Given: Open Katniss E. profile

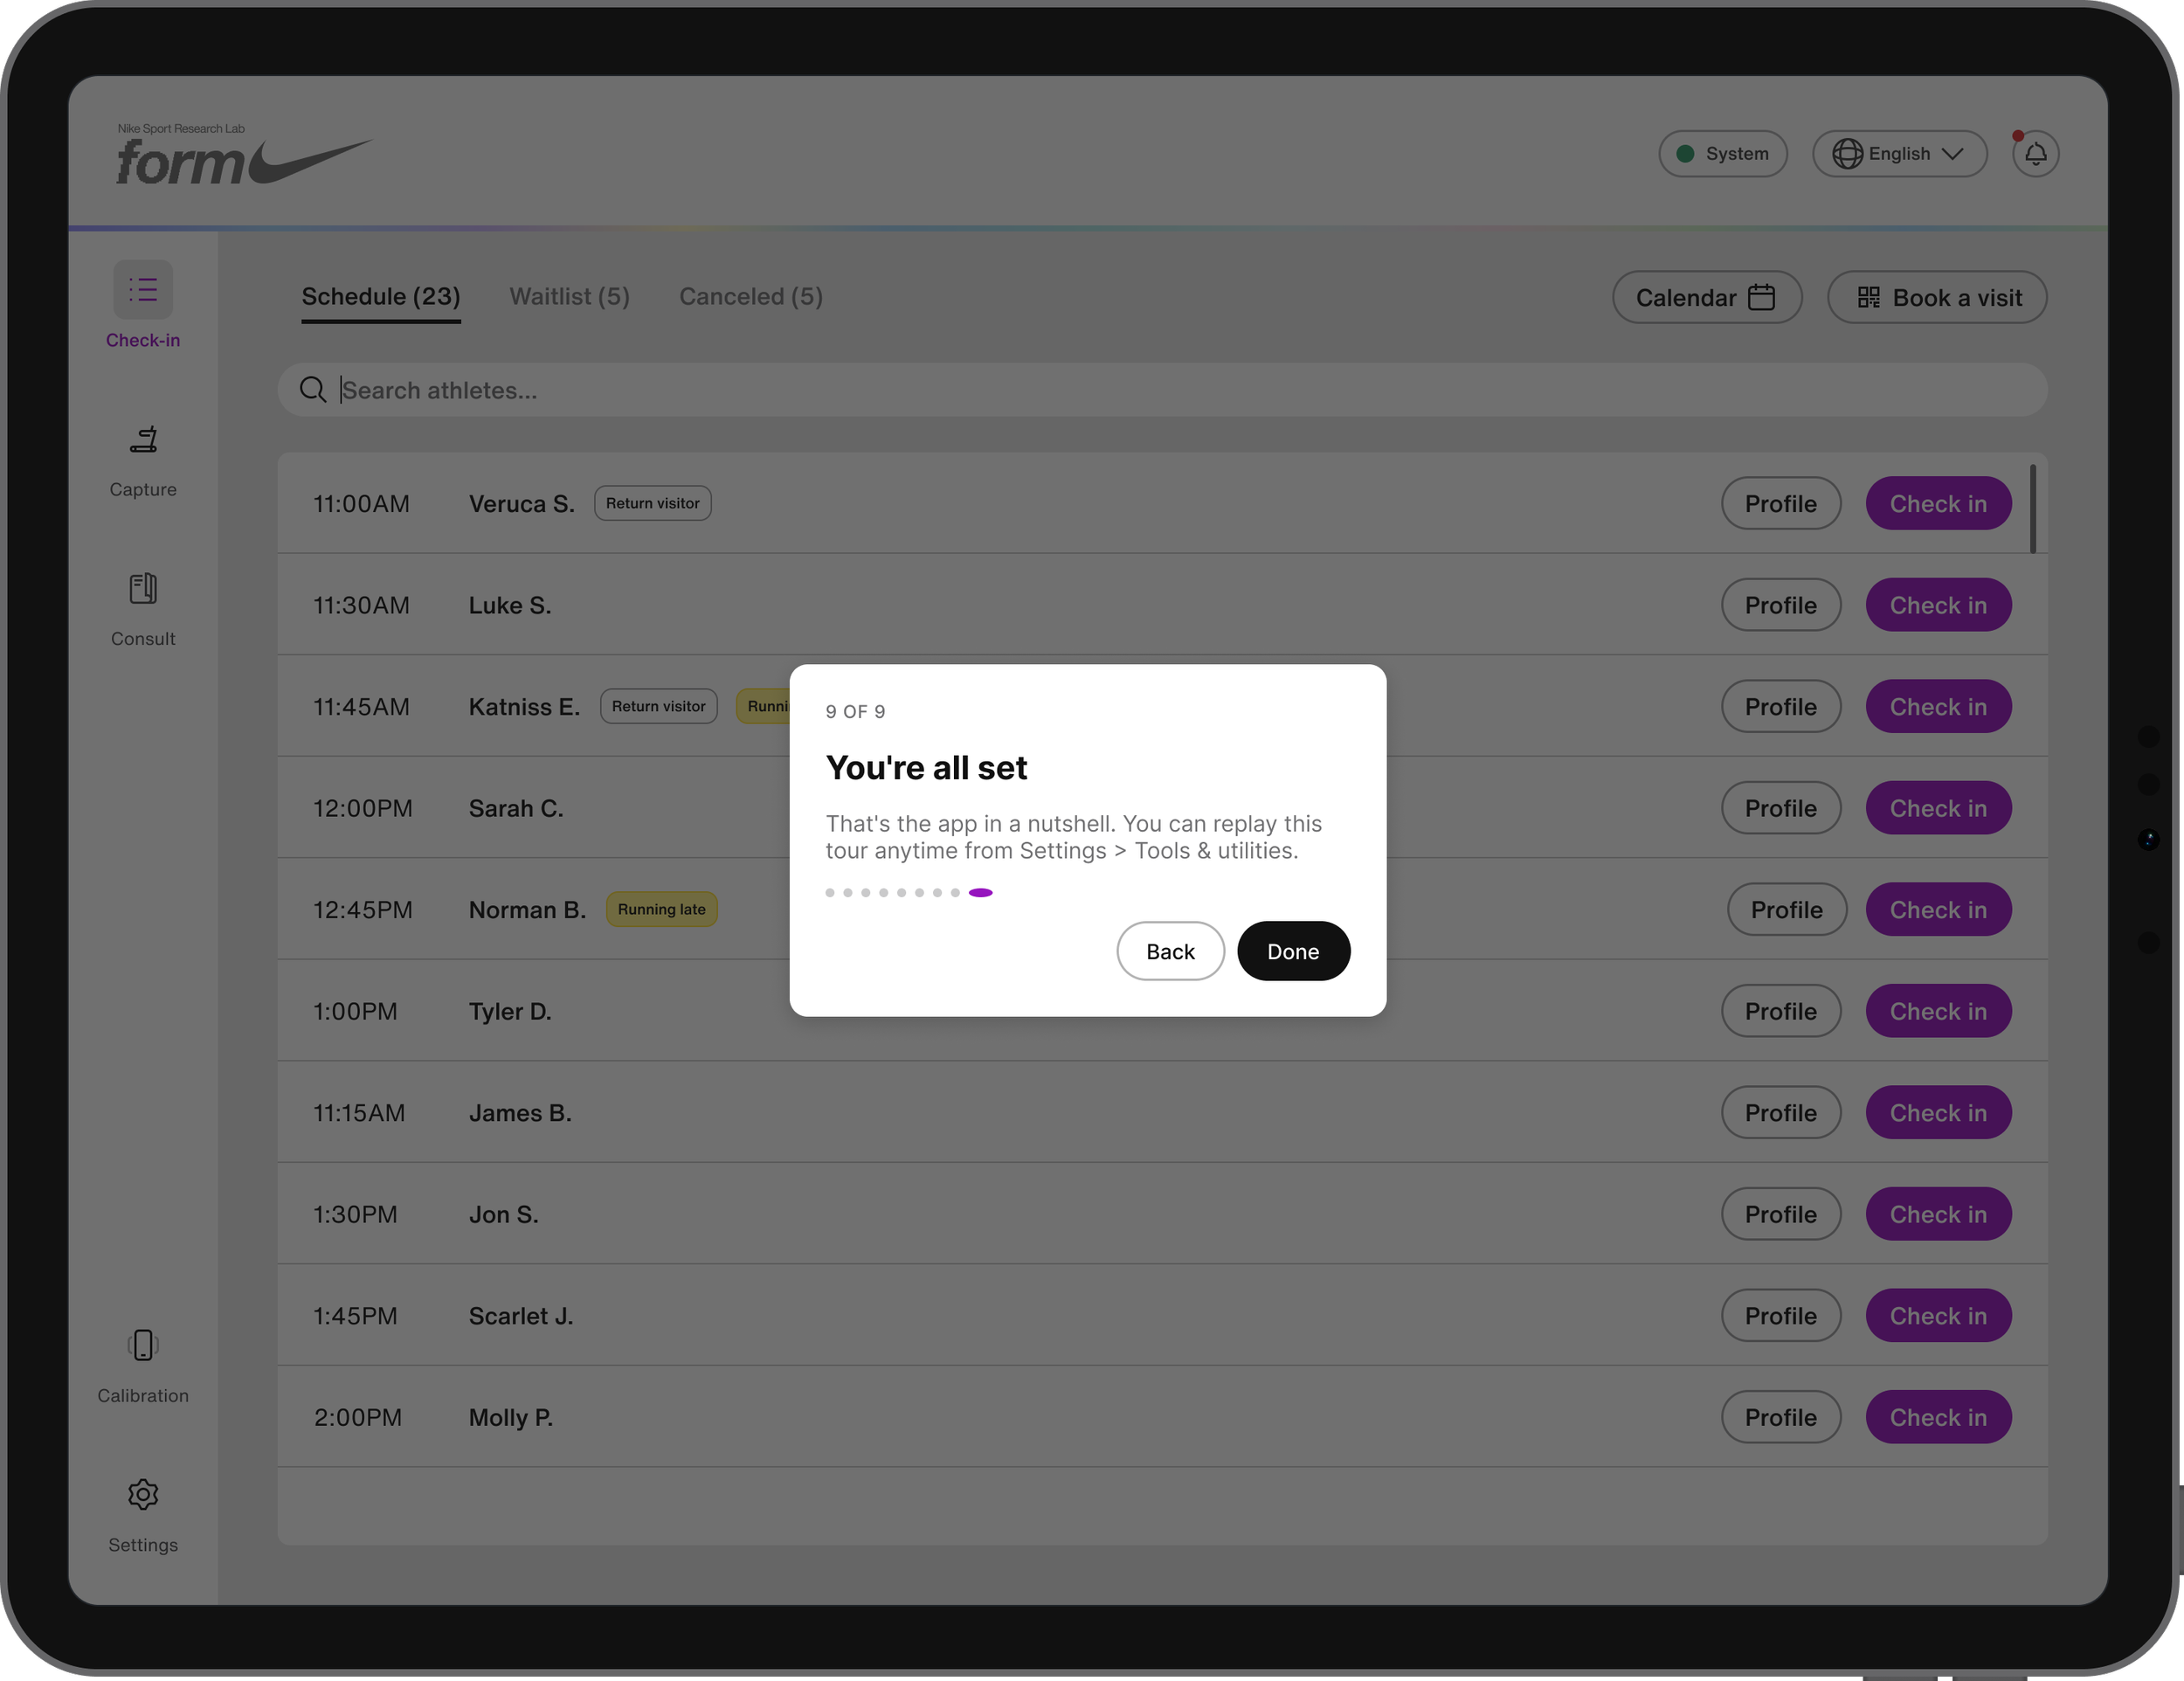Looking at the screenshot, I should pos(1780,706).
